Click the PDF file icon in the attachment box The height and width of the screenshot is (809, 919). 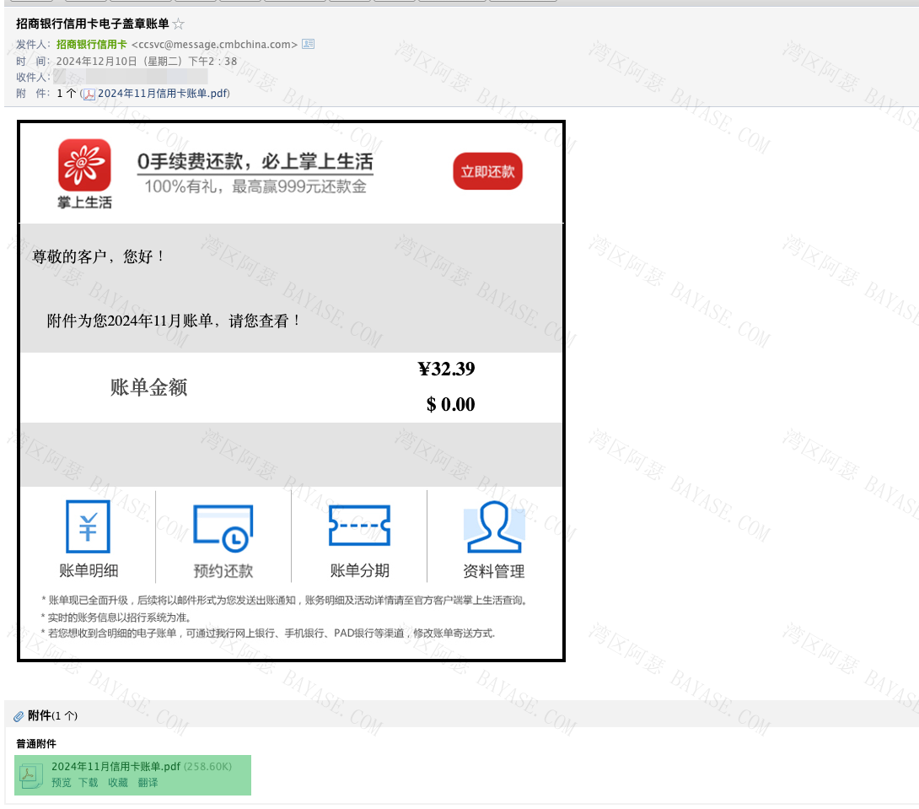coord(30,775)
